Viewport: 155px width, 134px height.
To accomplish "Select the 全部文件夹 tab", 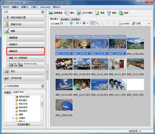I will [19, 92].
